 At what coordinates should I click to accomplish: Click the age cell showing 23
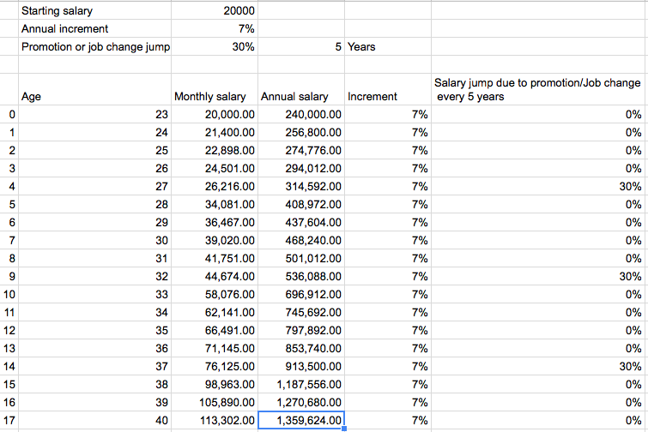[x=94, y=114]
